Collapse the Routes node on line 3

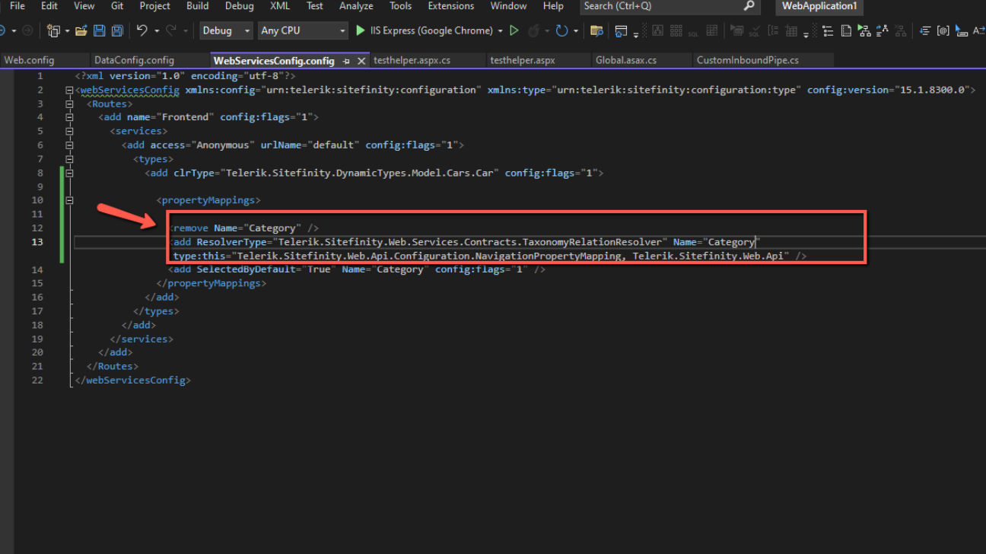pyautogui.click(x=69, y=103)
